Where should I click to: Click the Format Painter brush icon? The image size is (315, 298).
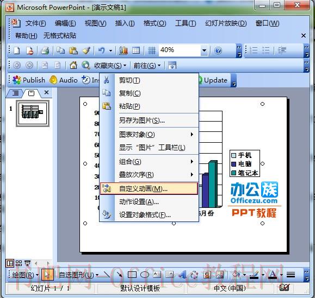pyautogui.click(x=87, y=50)
